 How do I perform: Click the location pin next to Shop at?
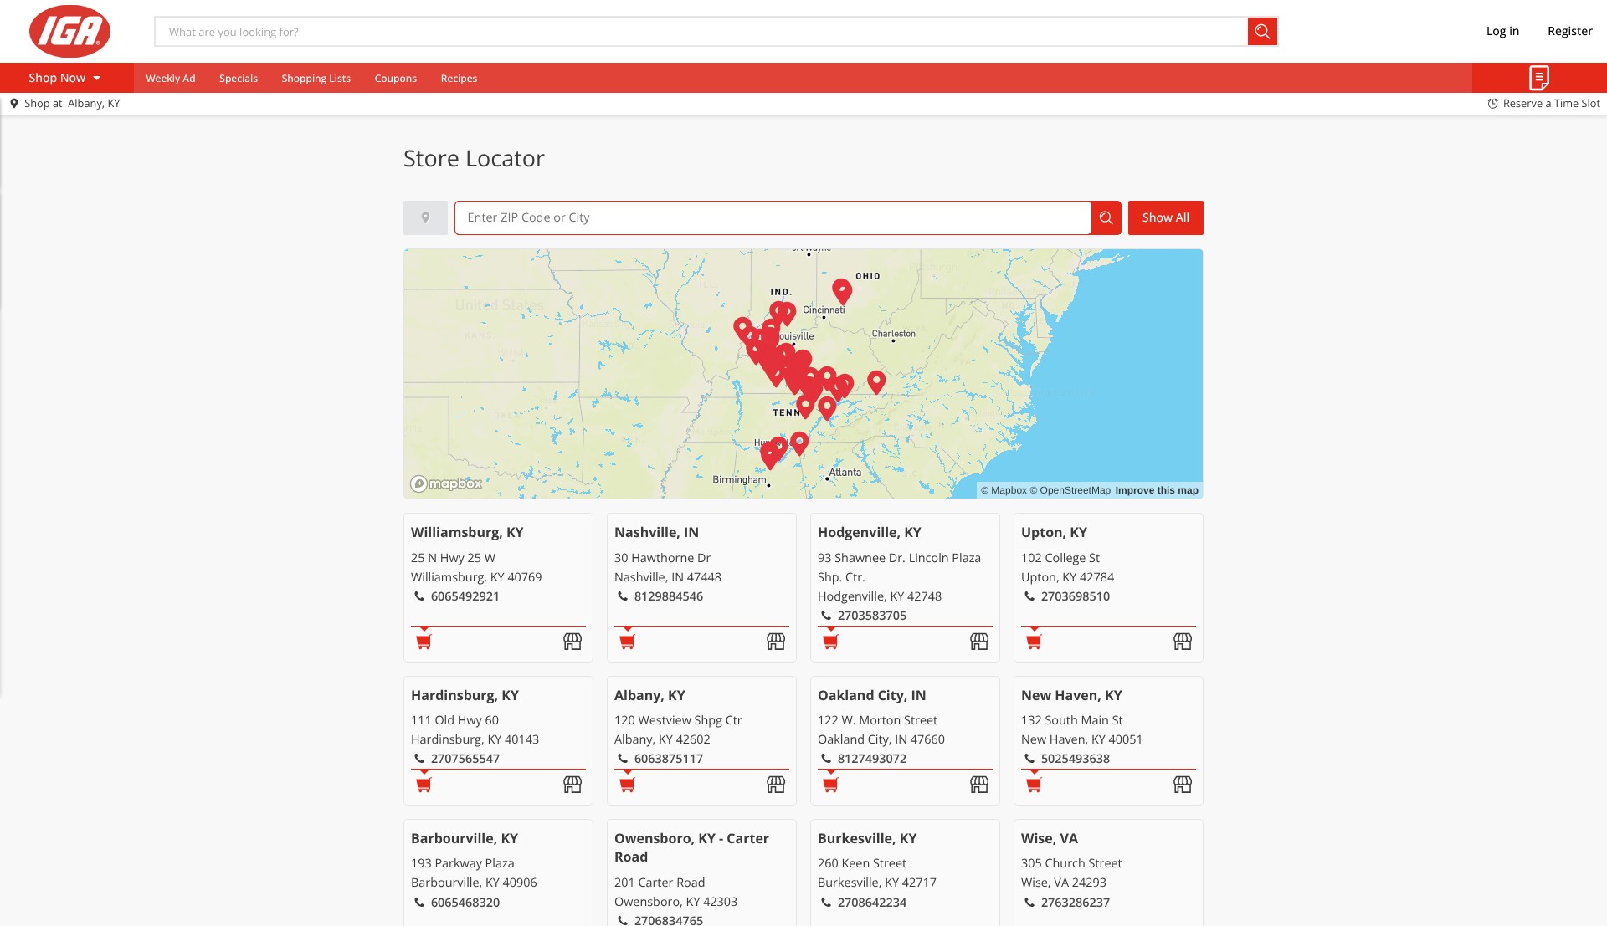[x=14, y=104]
